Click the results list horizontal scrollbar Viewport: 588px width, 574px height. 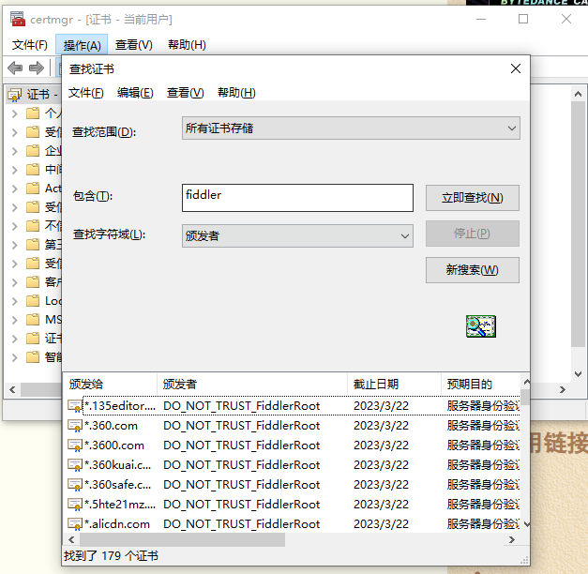[x=292, y=540]
